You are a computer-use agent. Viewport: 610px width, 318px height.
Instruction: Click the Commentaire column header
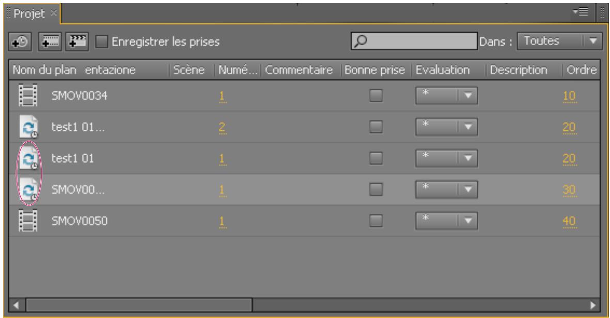(x=299, y=70)
